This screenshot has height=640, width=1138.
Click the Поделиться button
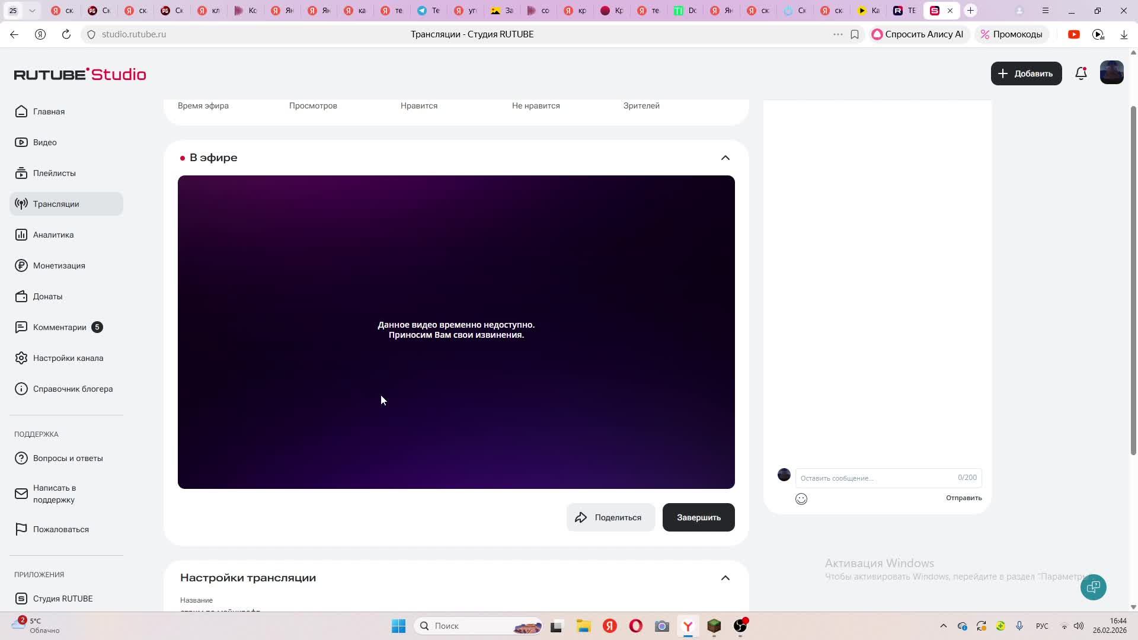pyautogui.click(x=610, y=517)
